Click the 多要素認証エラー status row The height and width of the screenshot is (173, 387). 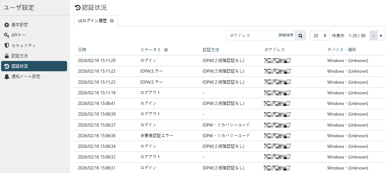tap(157, 135)
